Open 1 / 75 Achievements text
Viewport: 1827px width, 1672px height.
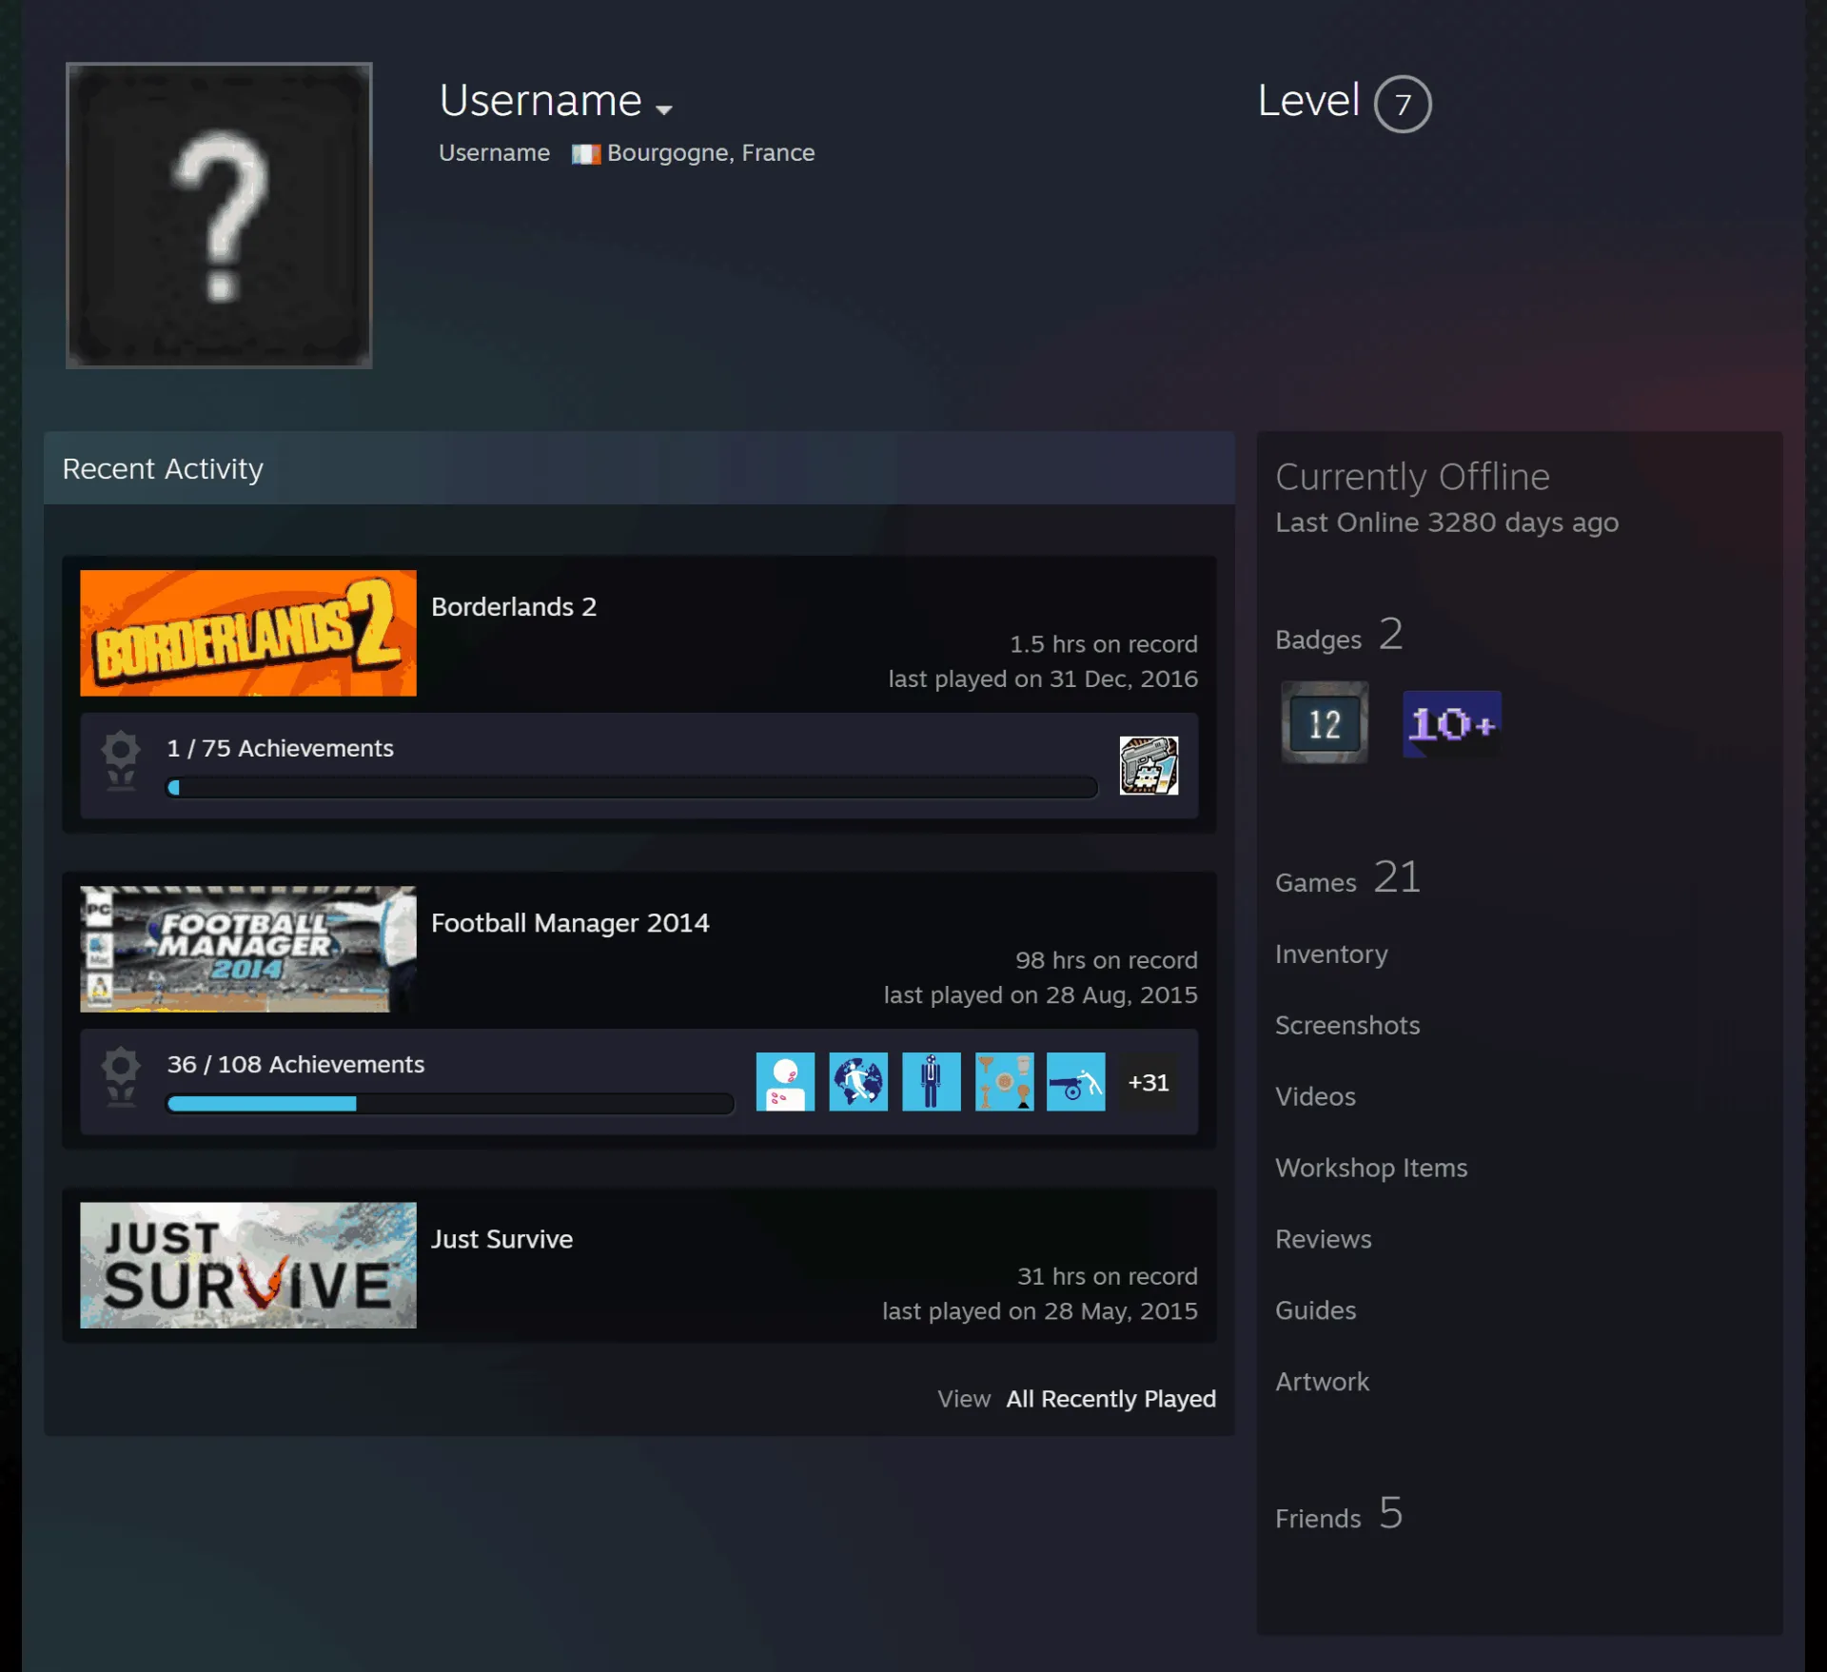pos(280,748)
